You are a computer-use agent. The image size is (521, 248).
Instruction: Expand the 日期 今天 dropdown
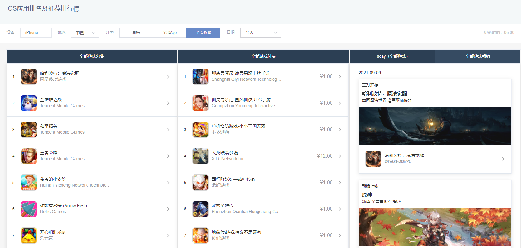(261, 33)
